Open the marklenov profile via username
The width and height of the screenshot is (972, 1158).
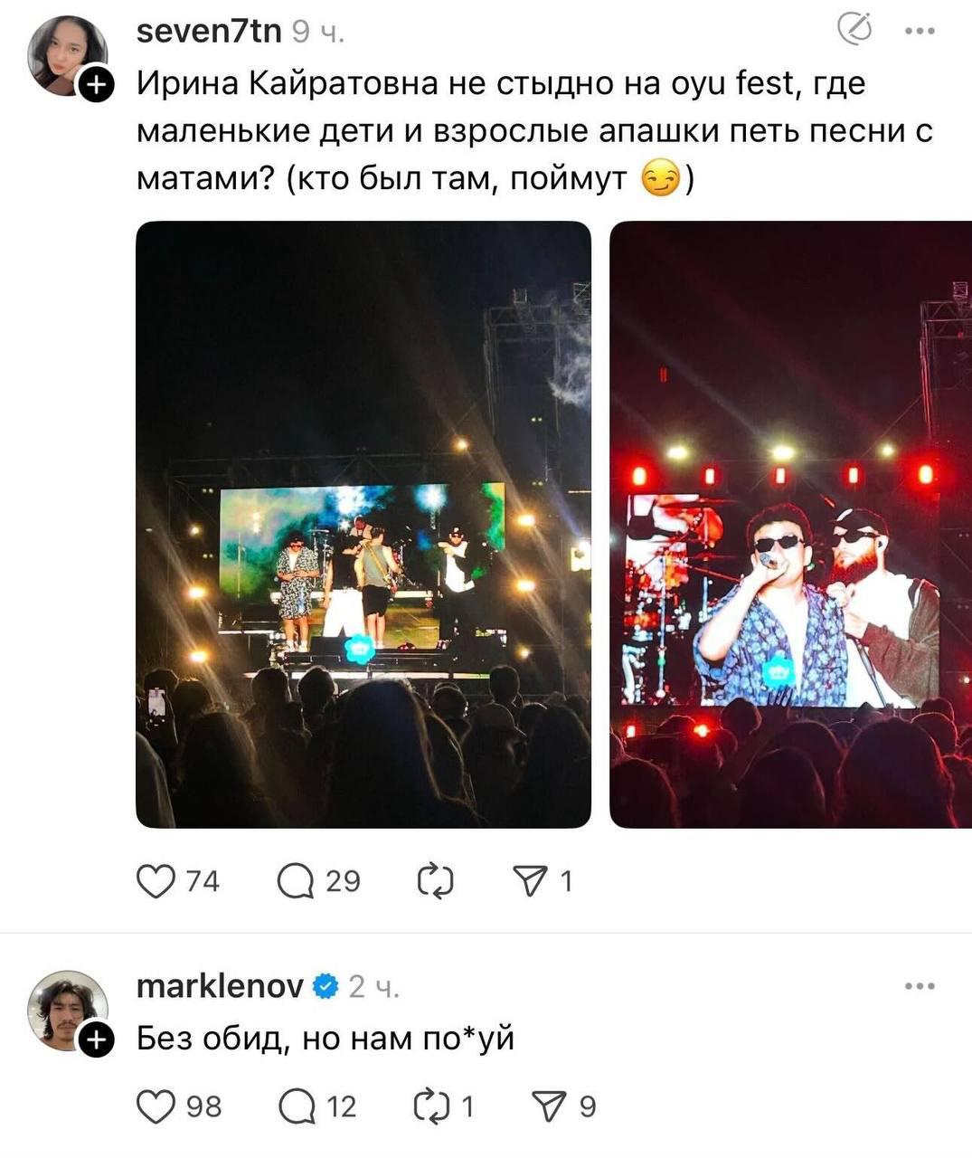coord(220,986)
